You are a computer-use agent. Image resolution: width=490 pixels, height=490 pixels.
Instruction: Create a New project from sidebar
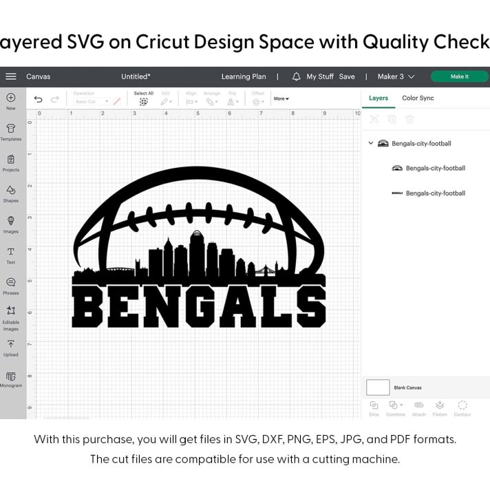tap(10, 102)
